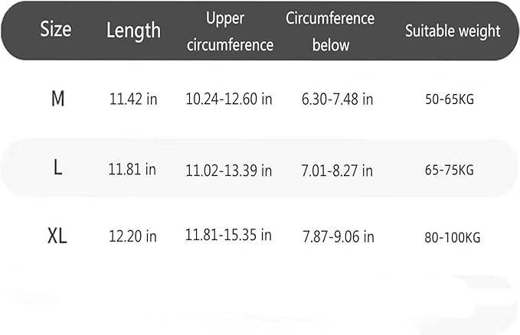Click the Size column header
520x335 pixels.
(x=56, y=30)
